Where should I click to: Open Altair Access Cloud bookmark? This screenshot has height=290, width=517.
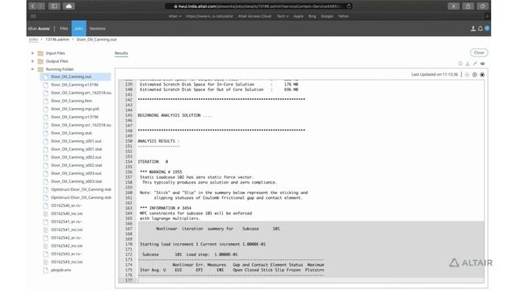[x=254, y=16]
